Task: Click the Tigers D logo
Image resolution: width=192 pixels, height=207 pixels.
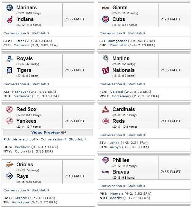Action: (x=10, y=70)
